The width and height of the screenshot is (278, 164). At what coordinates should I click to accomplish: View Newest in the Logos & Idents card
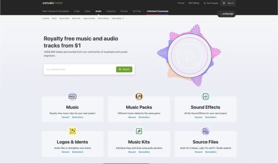coord(66,152)
